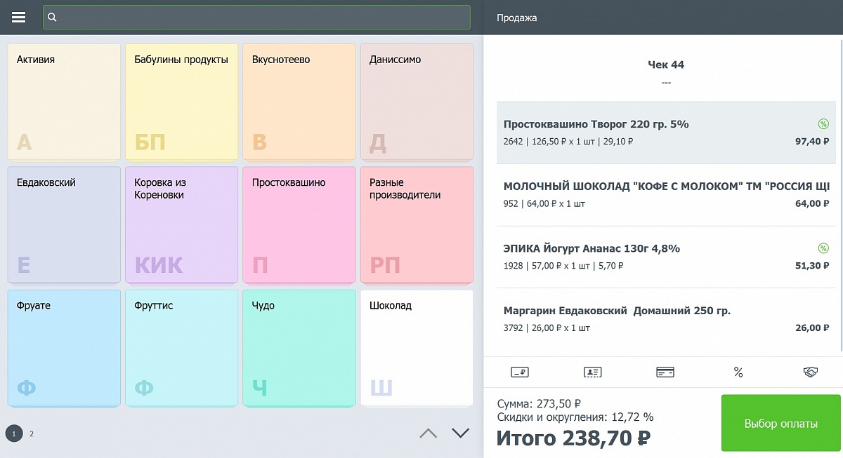Click the handshake icon
The width and height of the screenshot is (843, 458).
[x=811, y=372]
